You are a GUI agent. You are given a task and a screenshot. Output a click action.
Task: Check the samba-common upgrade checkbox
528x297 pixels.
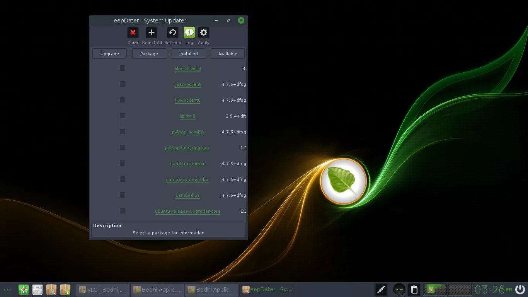(123, 163)
